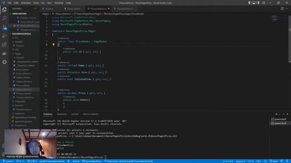Image resolution: width=291 pixels, height=163 pixels.
Task: Toggle the primary side bar visibility
Action: pos(250,3)
